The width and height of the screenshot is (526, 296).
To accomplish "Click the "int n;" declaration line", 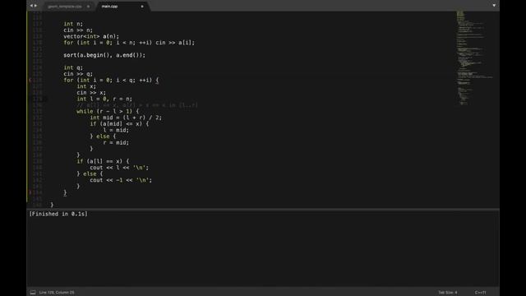I will 73,24.
